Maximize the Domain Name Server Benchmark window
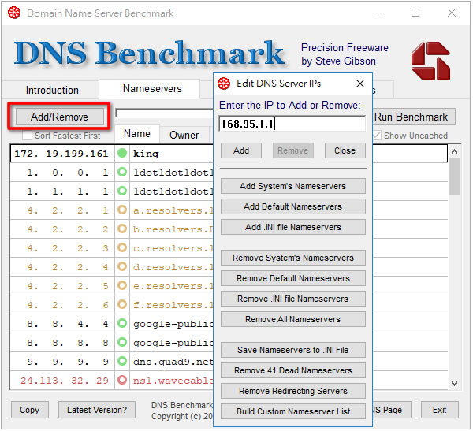Viewport: 473px width, 431px height. (x=415, y=13)
